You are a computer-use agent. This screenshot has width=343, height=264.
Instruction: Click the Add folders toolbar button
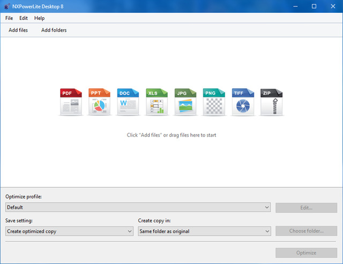(x=54, y=30)
